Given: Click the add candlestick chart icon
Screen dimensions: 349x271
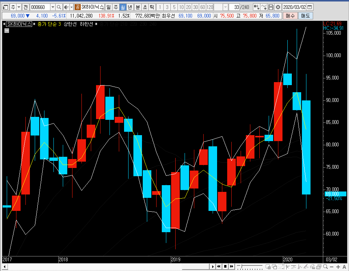Looking at the screenshot, I should point(256,7).
